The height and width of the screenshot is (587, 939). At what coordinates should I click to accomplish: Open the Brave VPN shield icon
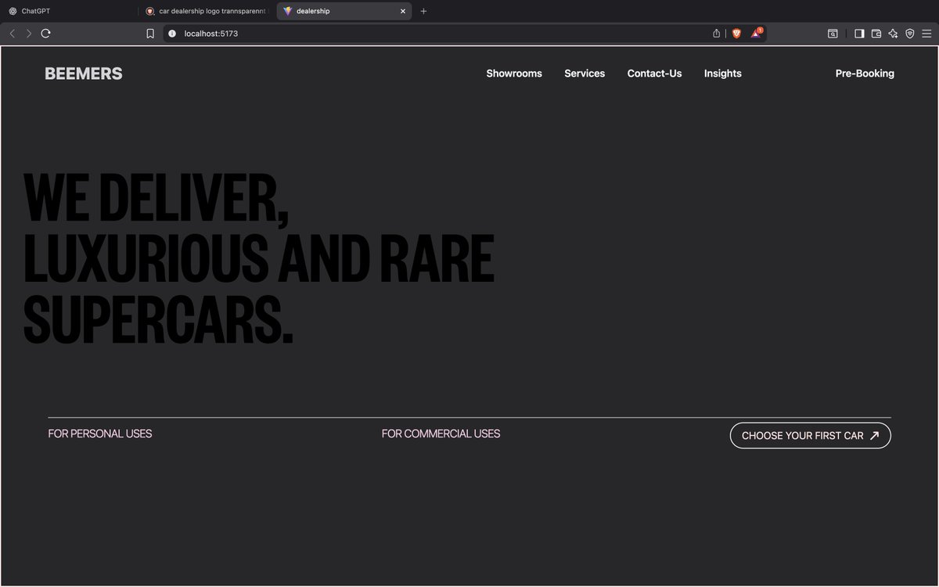coord(910,34)
